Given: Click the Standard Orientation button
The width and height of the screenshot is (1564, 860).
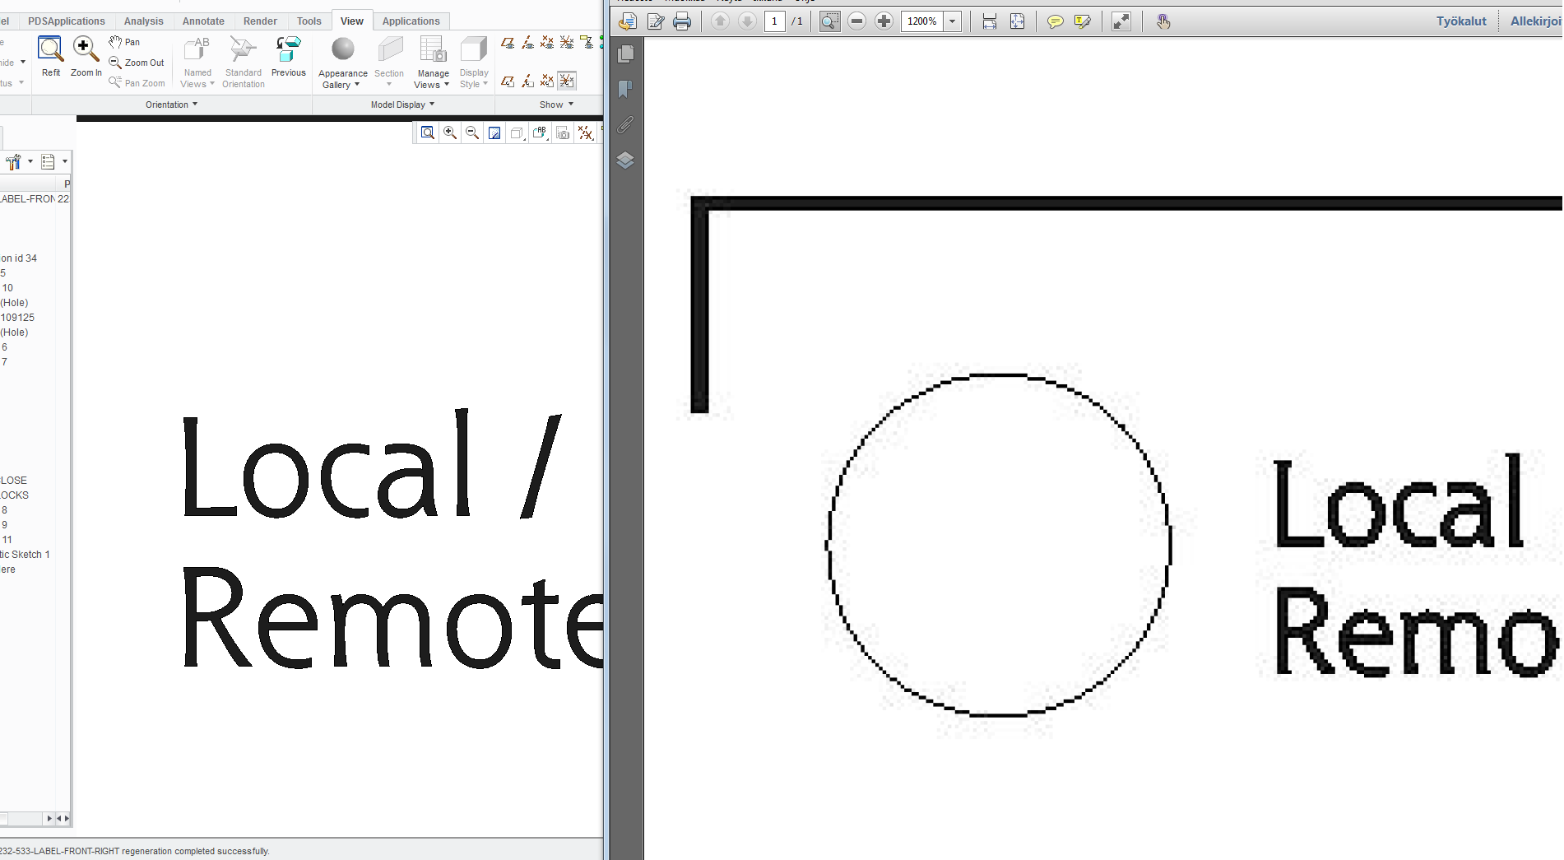Looking at the screenshot, I should pos(244,63).
